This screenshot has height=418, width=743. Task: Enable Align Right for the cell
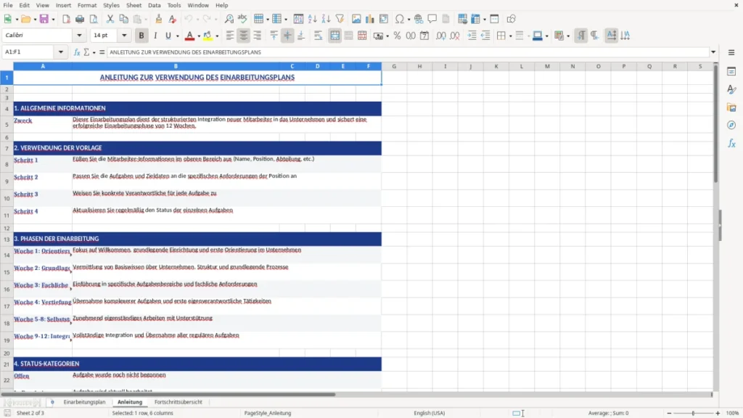[x=258, y=36]
